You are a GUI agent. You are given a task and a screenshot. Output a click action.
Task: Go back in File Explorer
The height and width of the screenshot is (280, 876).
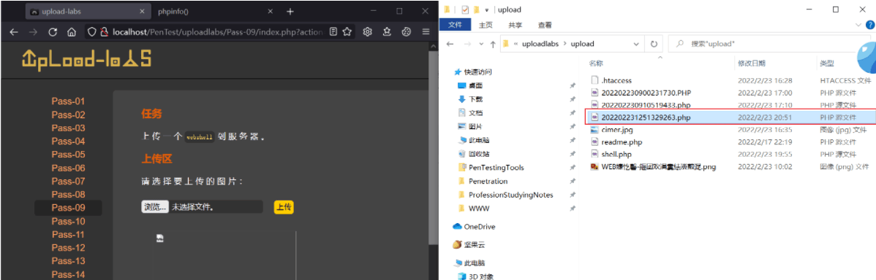tap(450, 44)
